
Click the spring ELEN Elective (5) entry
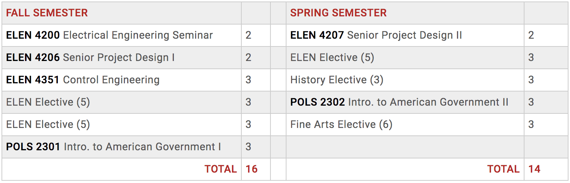(332, 58)
